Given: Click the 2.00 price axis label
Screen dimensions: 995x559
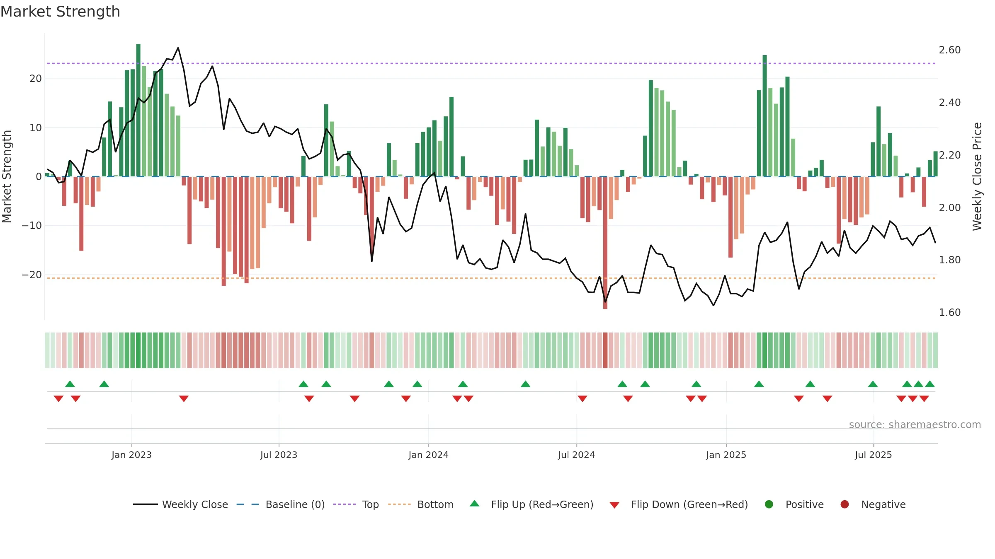Looking at the screenshot, I should (x=950, y=207).
